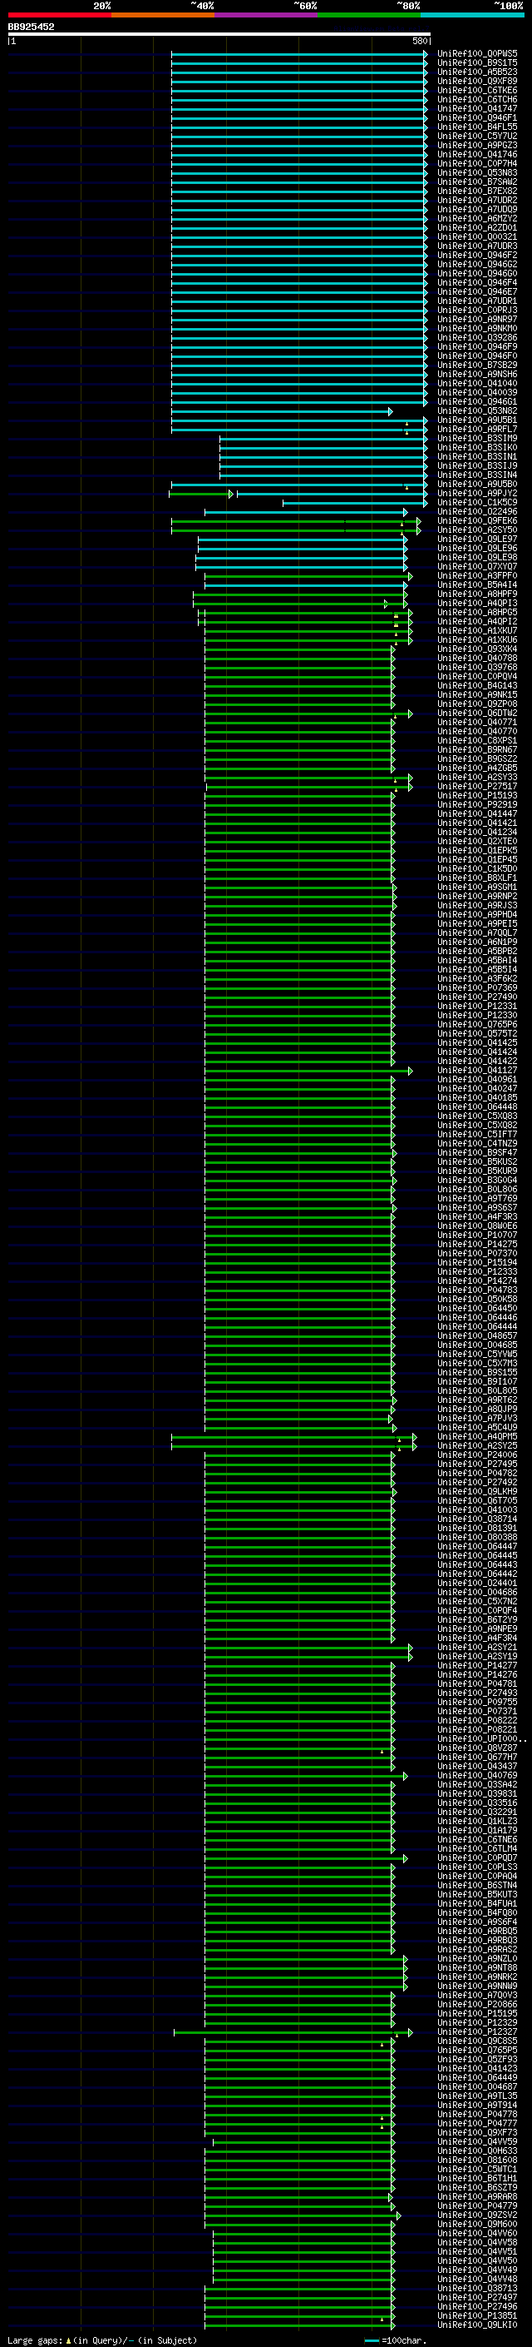
Task: Open hit UniRef100_Q9M600
Action: pos(476,2223)
